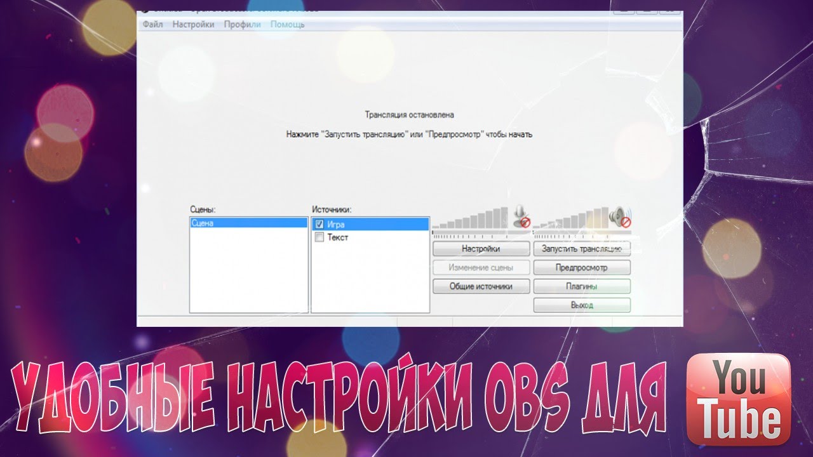
Task: Click the Изменение сцены button
Action: tap(481, 267)
